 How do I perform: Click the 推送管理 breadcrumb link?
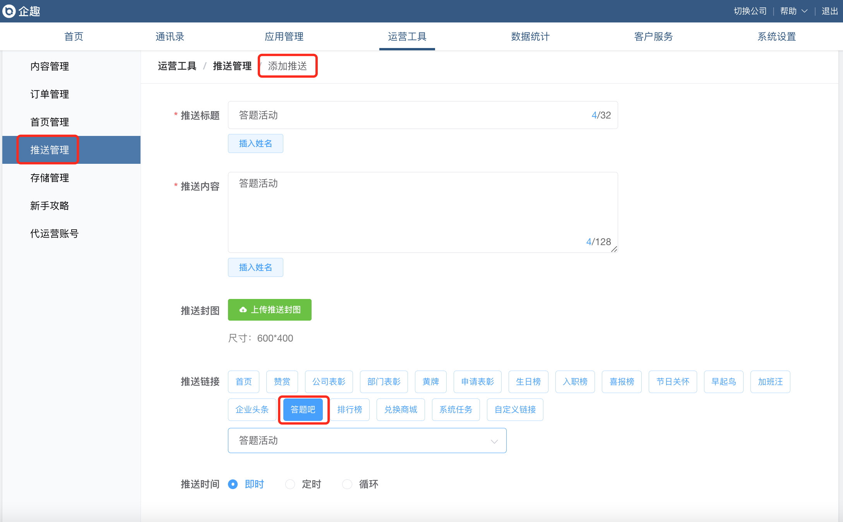(232, 66)
